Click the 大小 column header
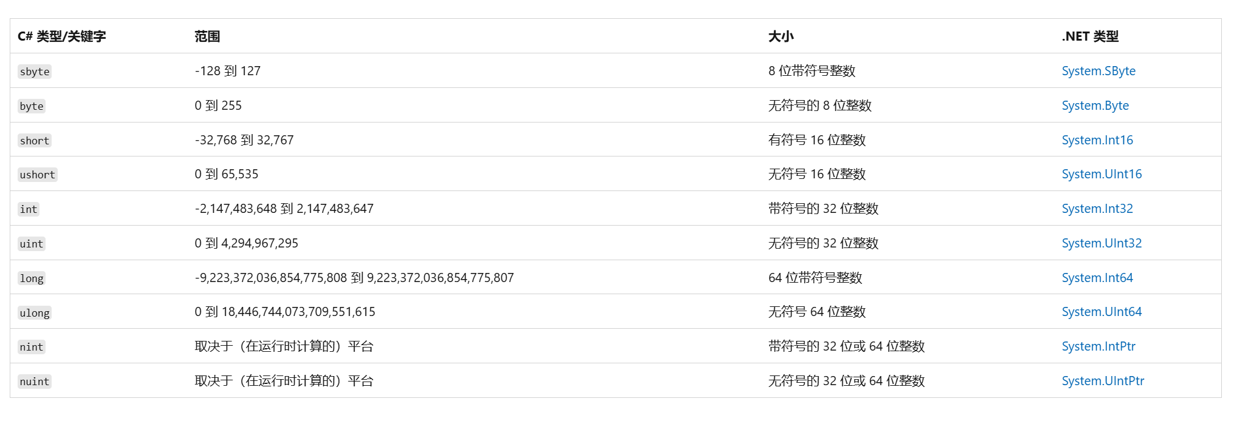The width and height of the screenshot is (1234, 444). pyautogui.click(x=781, y=36)
